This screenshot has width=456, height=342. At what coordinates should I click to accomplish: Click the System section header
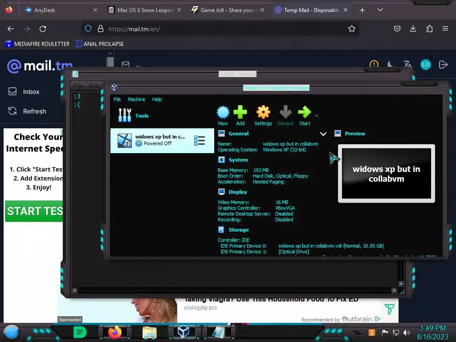tap(238, 160)
